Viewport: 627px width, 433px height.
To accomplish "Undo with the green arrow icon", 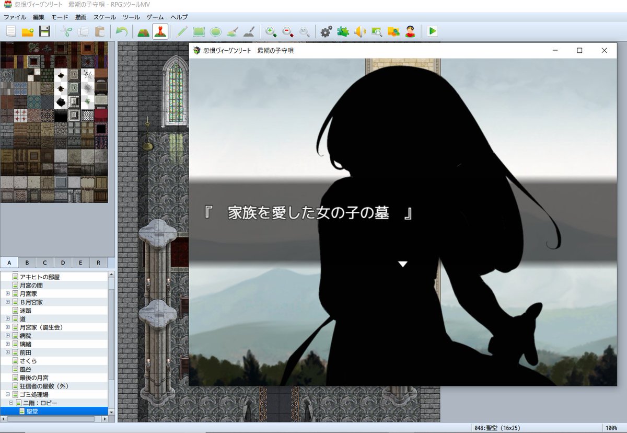I will [x=122, y=31].
